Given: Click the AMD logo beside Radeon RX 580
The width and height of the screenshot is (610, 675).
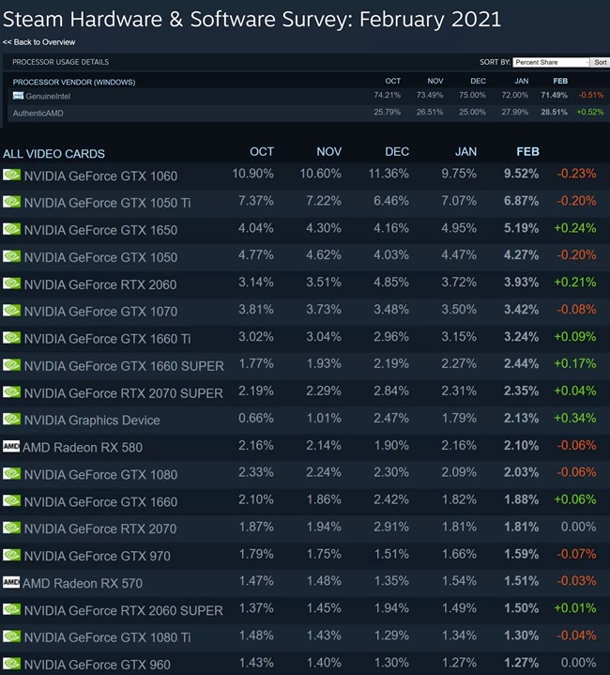Looking at the screenshot, I should (11, 447).
